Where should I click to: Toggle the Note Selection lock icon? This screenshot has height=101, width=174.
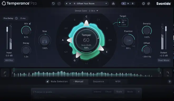tap(48, 82)
